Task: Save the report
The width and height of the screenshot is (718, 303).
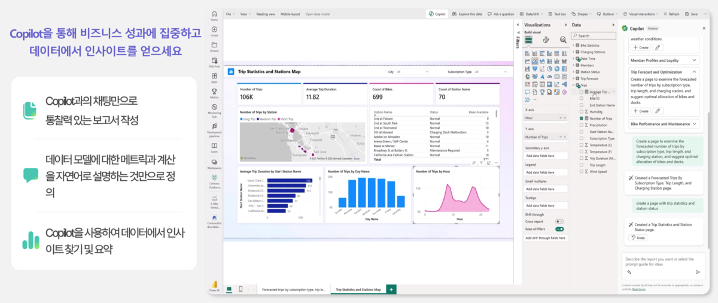Action: [692, 13]
